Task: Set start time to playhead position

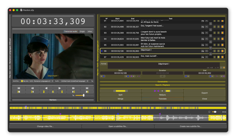Action: click(x=127, y=76)
